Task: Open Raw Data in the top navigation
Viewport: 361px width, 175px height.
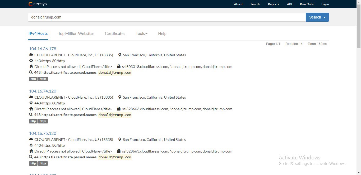Action: click(x=307, y=4)
